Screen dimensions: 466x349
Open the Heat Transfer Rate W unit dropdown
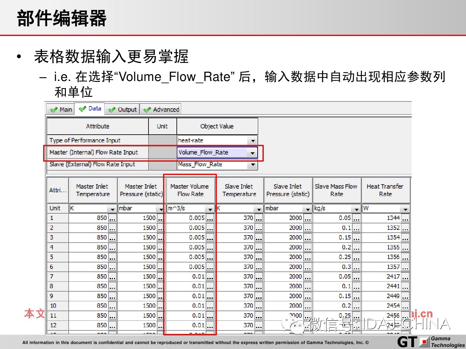click(405, 209)
